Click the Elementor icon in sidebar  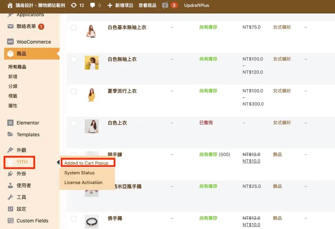click(10, 123)
